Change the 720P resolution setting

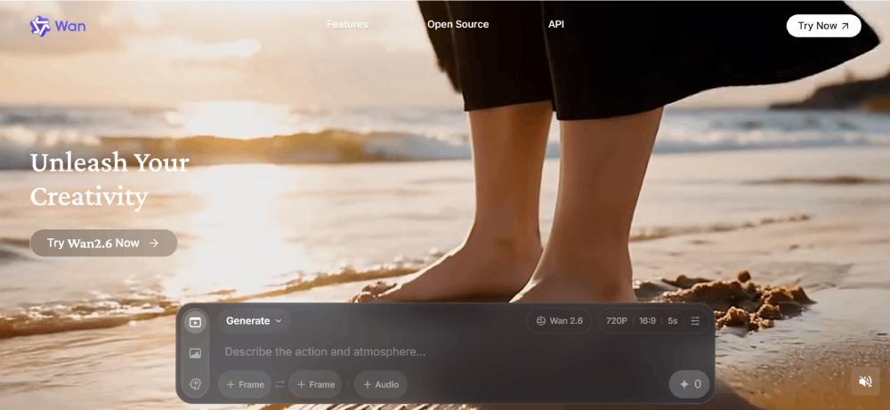[x=616, y=321]
